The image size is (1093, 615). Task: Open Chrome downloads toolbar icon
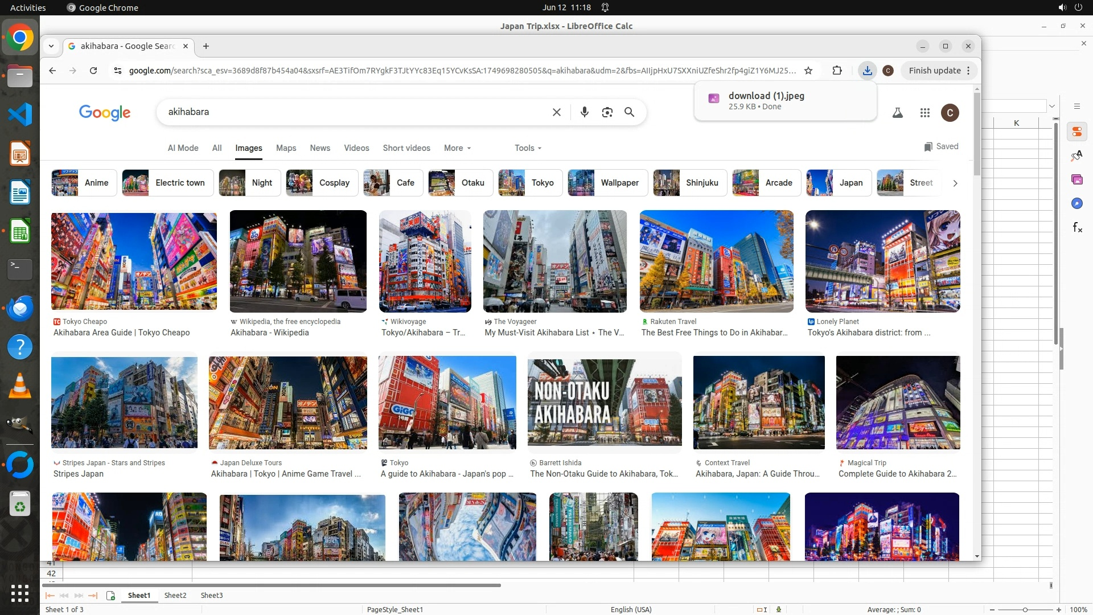(x=866, y=71)
